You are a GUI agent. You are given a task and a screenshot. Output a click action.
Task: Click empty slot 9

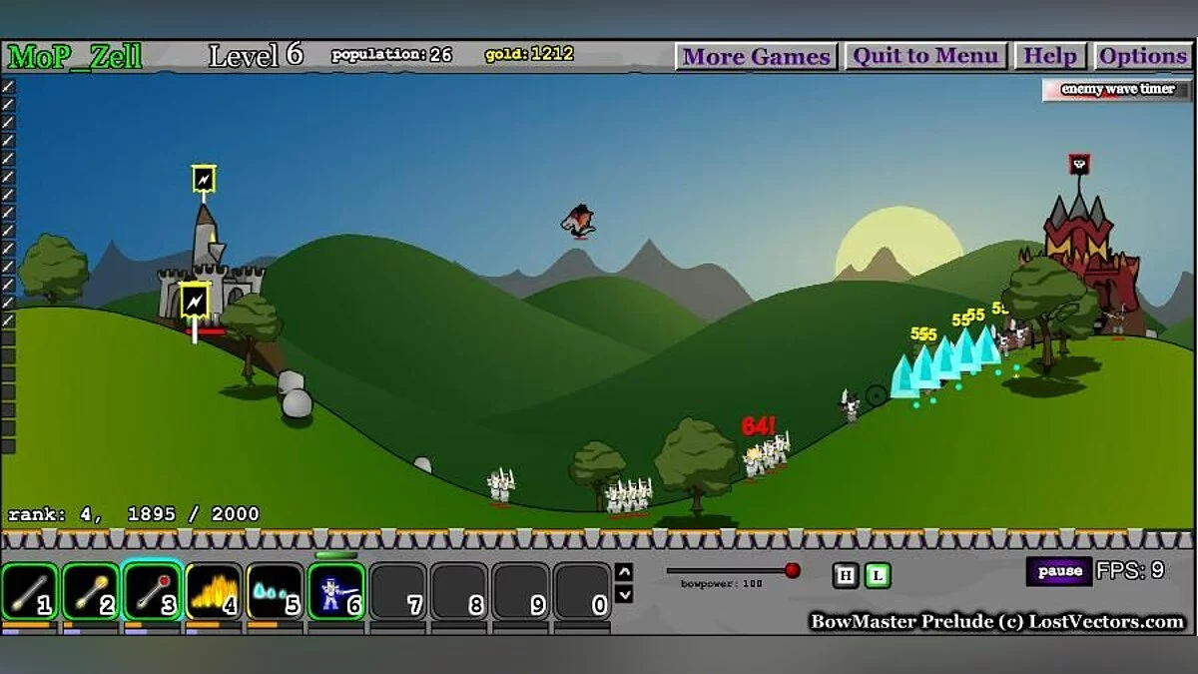[x=520, y=591]
